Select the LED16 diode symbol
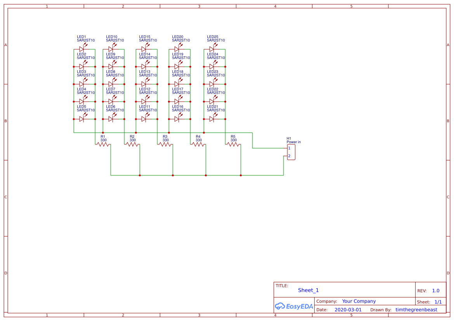The image size is (454, 321). tap(177, 119)
